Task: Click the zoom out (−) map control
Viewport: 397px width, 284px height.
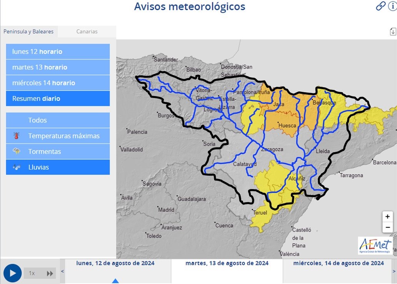Action: point(387,227)
